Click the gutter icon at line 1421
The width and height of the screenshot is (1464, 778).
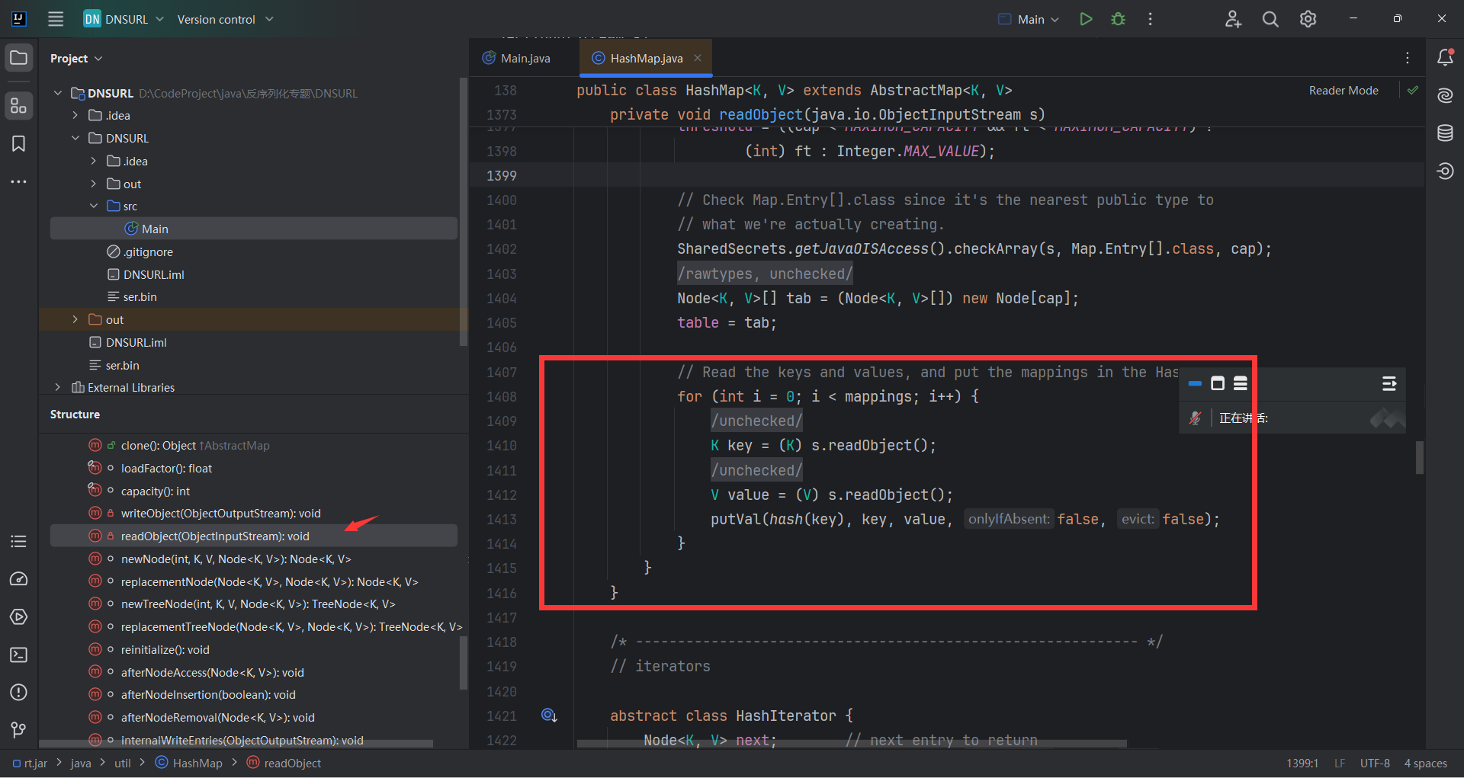pyautogui.click(x=549, y=716)
